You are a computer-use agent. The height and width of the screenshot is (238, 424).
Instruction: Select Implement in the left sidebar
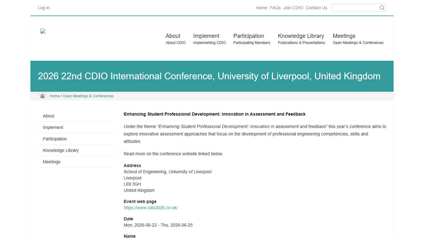point(53,127)
